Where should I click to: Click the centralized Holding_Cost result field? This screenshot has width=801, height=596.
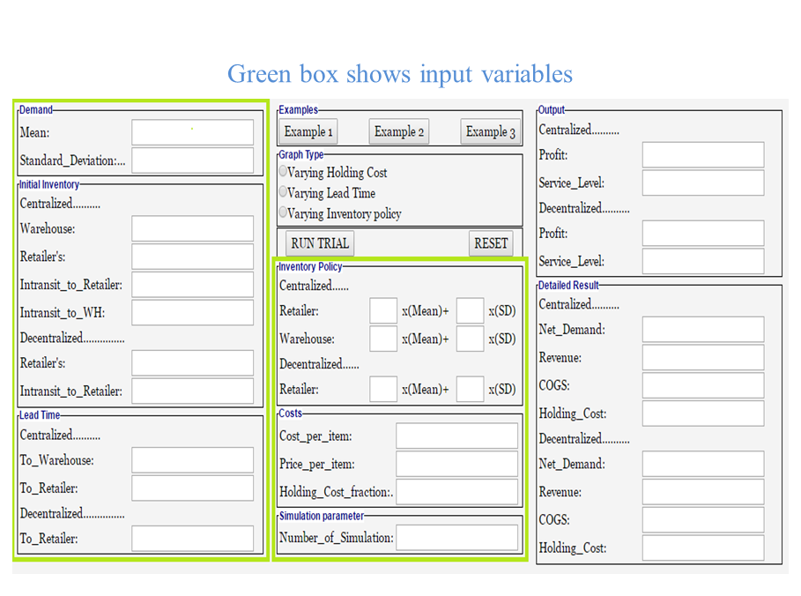coord(703,413)
